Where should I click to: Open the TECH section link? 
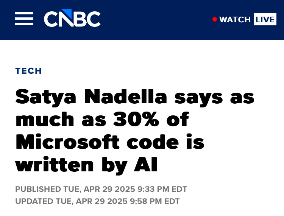(x=28, y=71)
